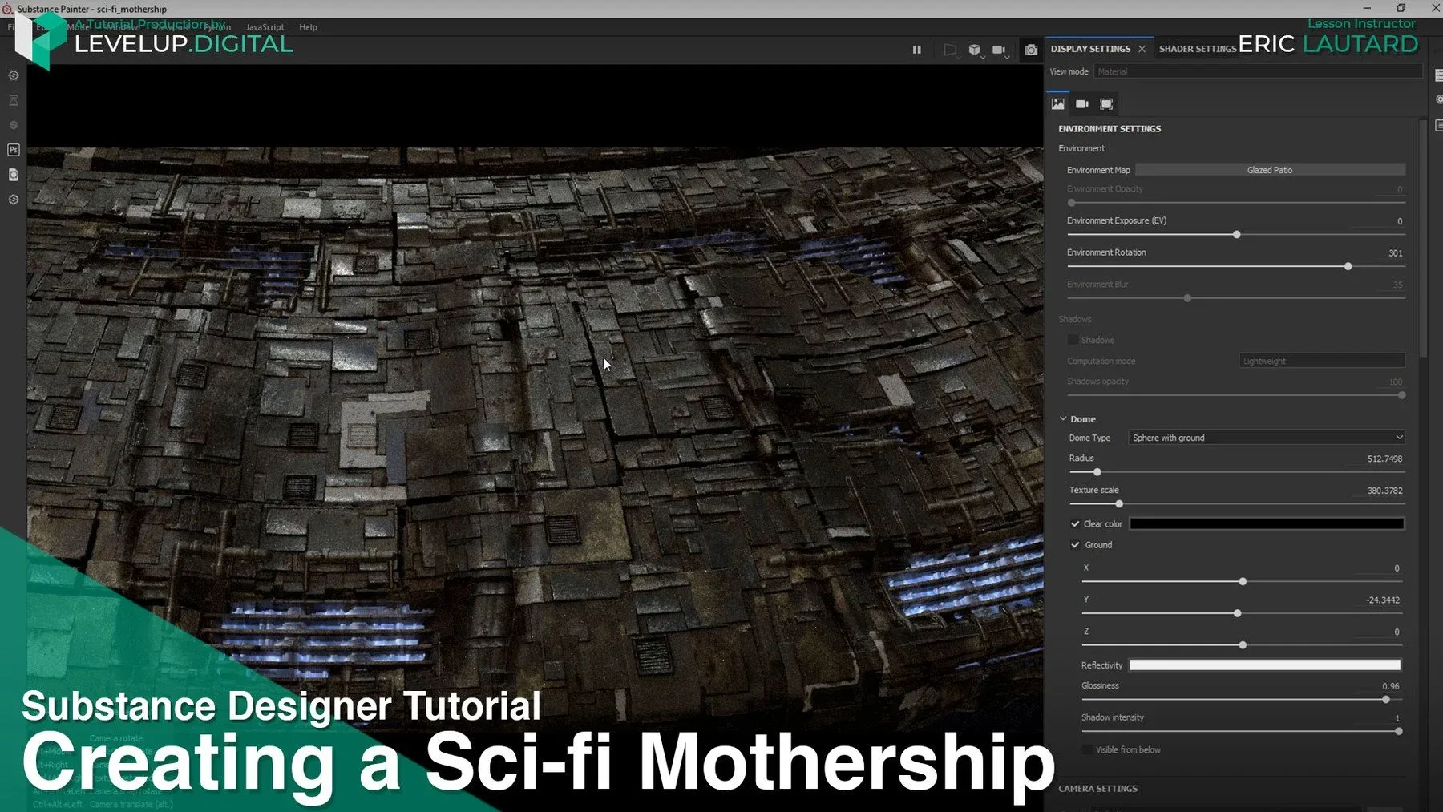The image size is (1443, 812).
Task: Click the resource updater document icon
Action: click(14, 175)
